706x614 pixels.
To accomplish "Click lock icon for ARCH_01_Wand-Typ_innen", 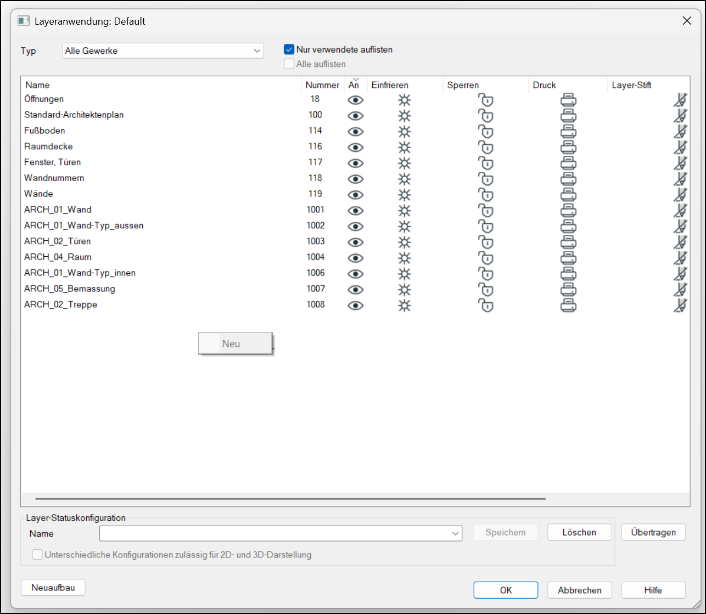I will (x=486, y=274).
